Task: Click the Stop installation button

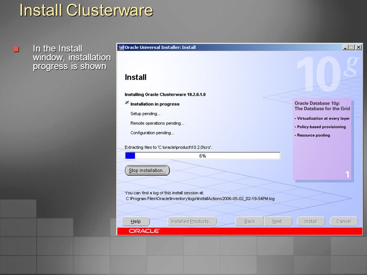Action: 147,170
